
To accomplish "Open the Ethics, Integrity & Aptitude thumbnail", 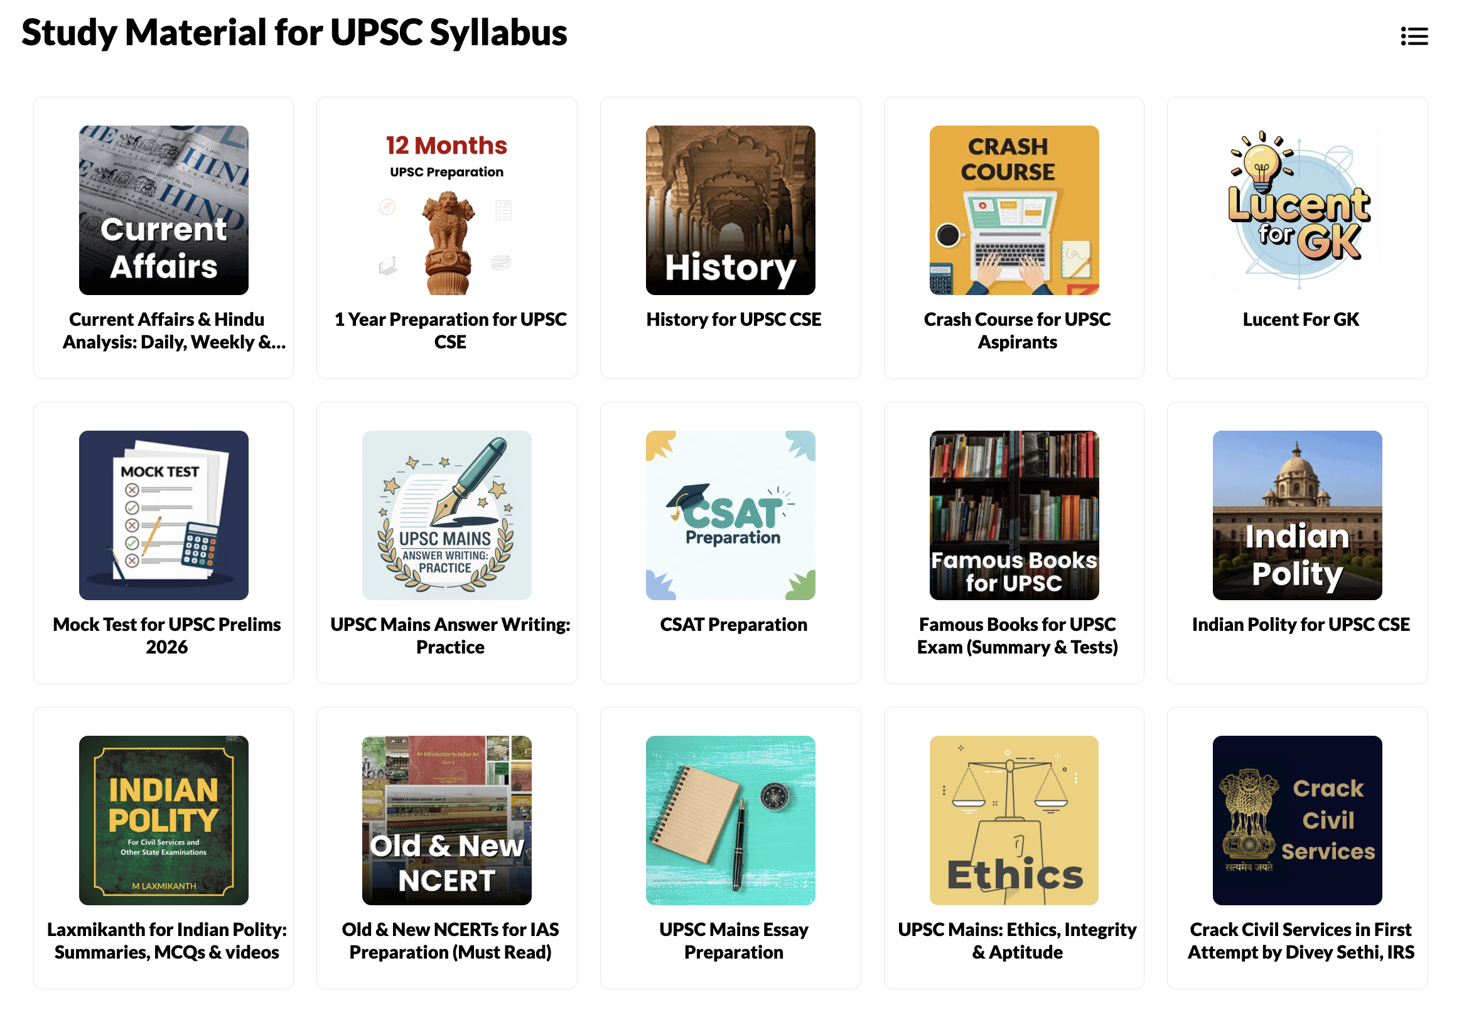I will coord(1014,820).
